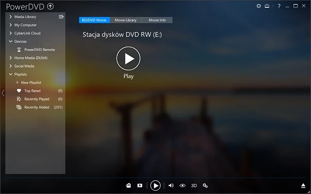Open the bookmark star icon in bottom bar
311x194 pixels.
point(140,186)
